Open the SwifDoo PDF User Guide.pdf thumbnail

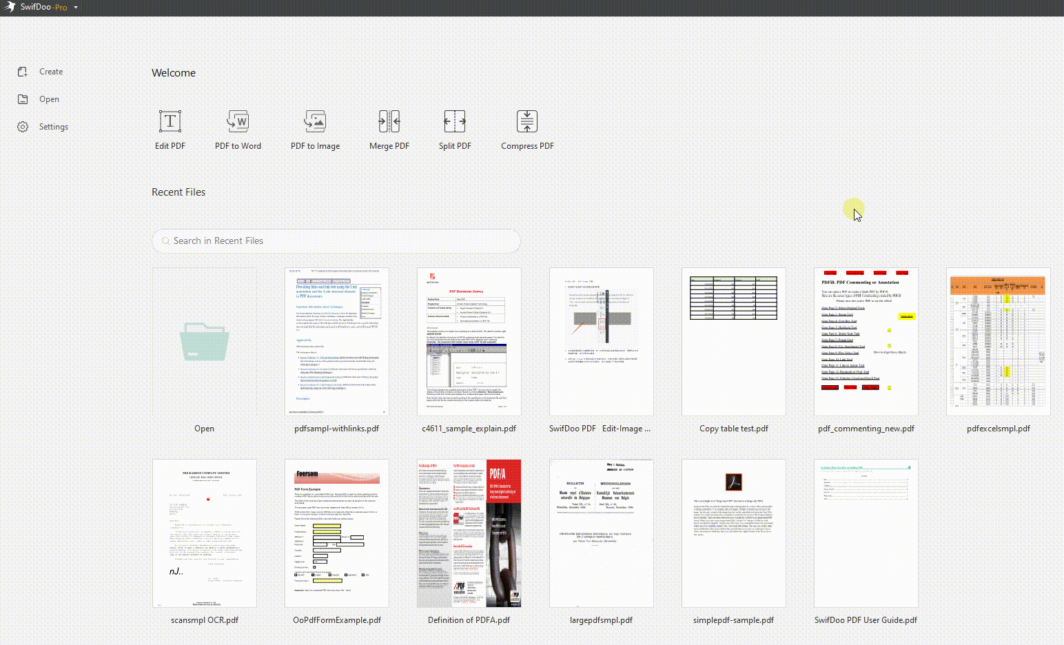pyautogui.click(x=866, y=533)
